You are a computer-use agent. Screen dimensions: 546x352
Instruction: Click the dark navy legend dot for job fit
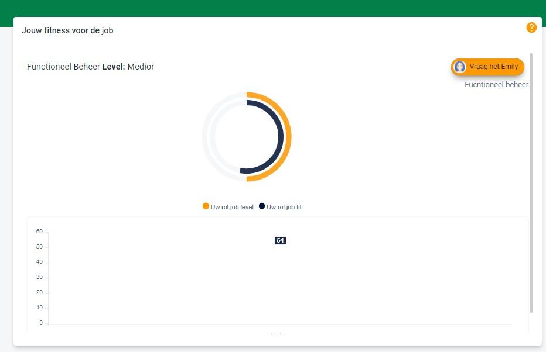pyautogui.click(x=262, y=206)
